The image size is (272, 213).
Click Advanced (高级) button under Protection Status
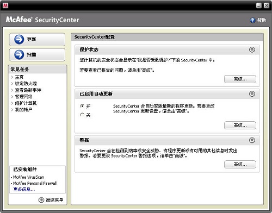tap(240, 79)
